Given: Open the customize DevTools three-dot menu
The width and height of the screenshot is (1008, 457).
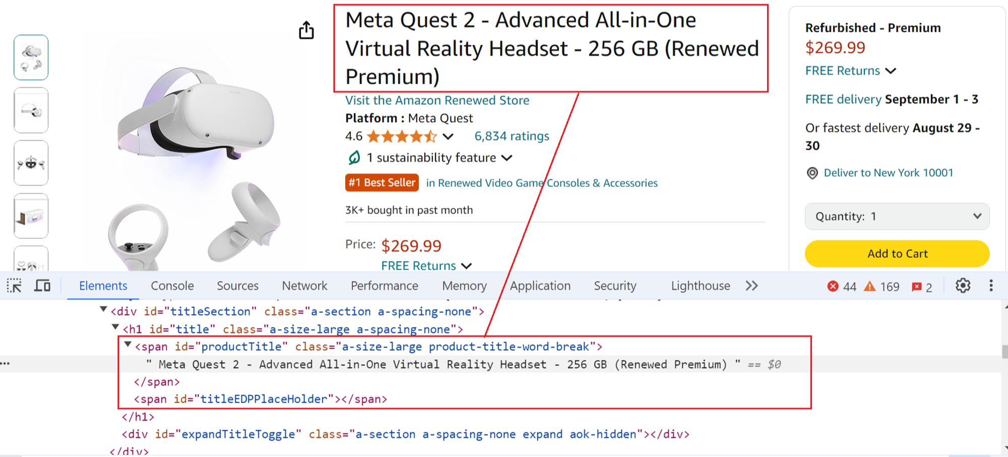Looking at the screenshot, I should pyautogui.click(x=990, y=286).
